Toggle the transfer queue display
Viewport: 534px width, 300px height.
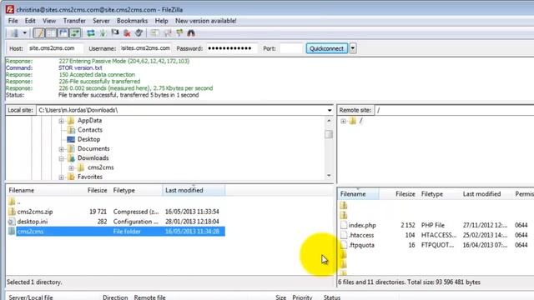tap(75, 33)
